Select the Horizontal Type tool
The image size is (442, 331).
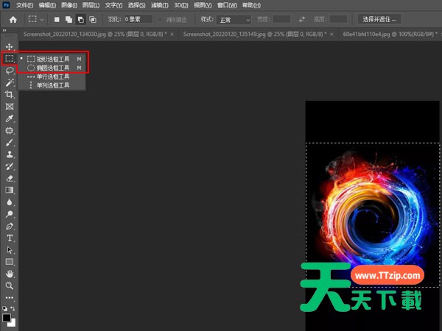10,238
